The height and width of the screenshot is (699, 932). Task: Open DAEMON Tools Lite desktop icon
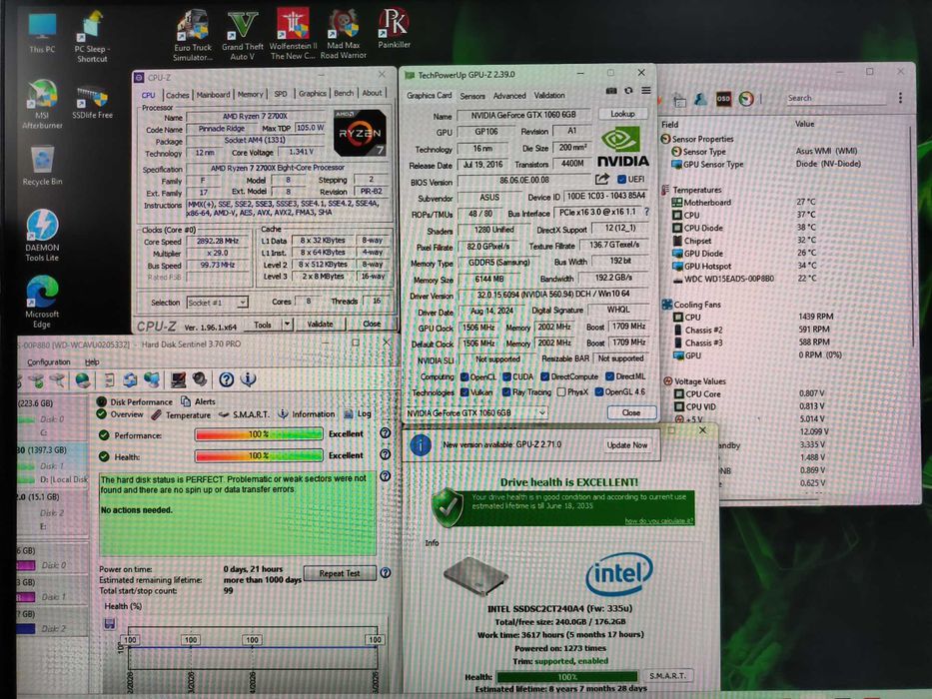coord(42,236)
